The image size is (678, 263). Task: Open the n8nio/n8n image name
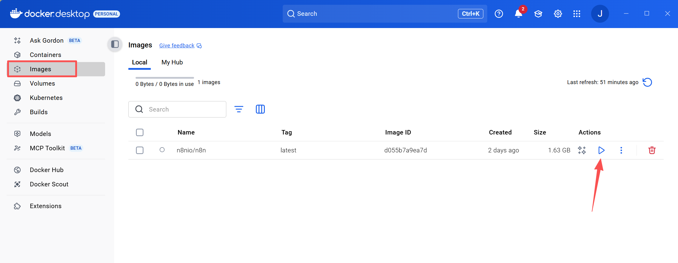[191, 150]
